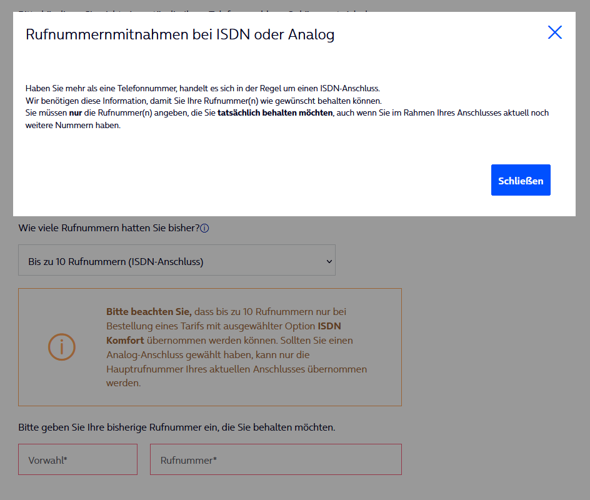Click the bold 'Bitte beachten Sie,' text
590x500 pixels.
point(150,311)
